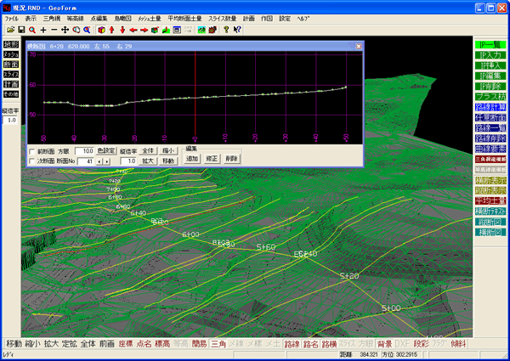Click the 移動 button in bottom bar
Screen dimensions: 510x361
(x=14, y=343)
